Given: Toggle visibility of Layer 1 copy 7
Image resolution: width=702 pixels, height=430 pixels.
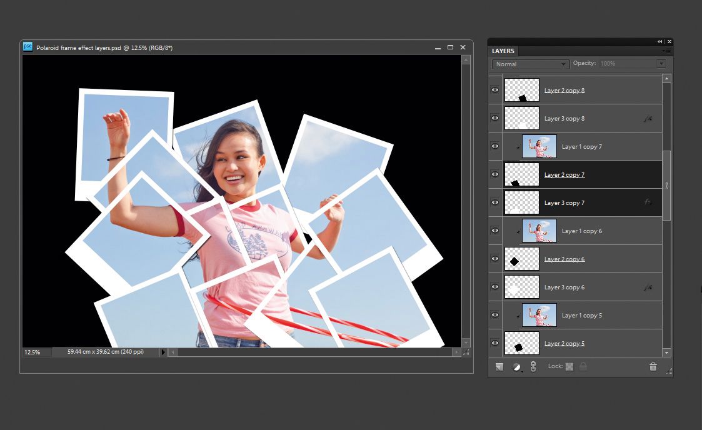Looking at the screenshot, I should point(494,146).
